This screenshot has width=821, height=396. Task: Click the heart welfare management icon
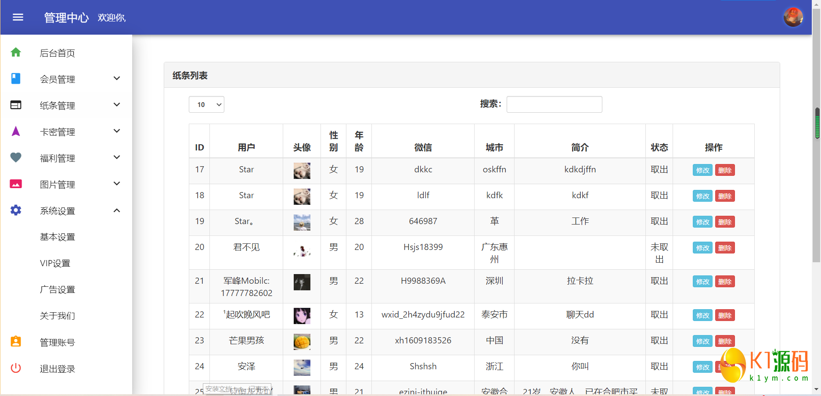[x=16, y=158]
